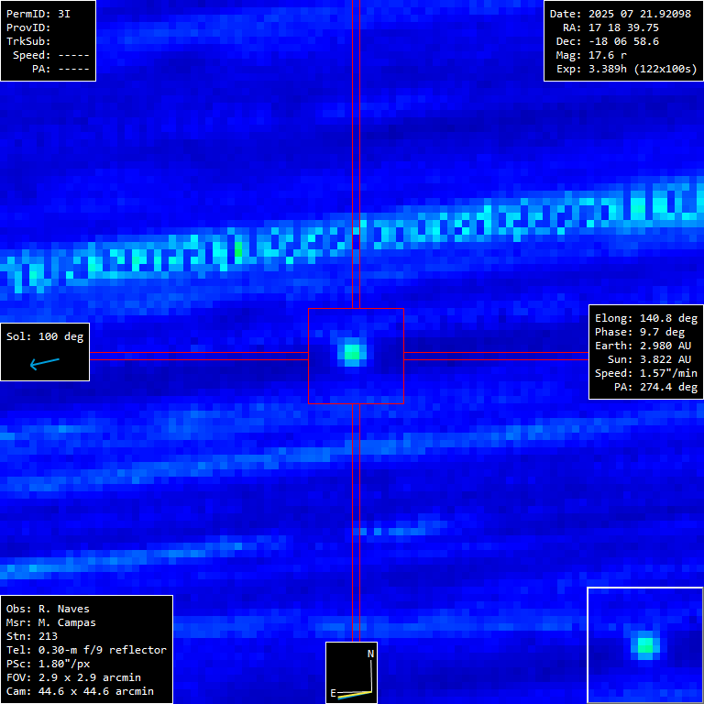Select the Date: 2025 07 21.92098 line

pos(621,14)
